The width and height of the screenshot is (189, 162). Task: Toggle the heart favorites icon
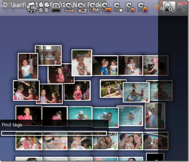[156, 7]
